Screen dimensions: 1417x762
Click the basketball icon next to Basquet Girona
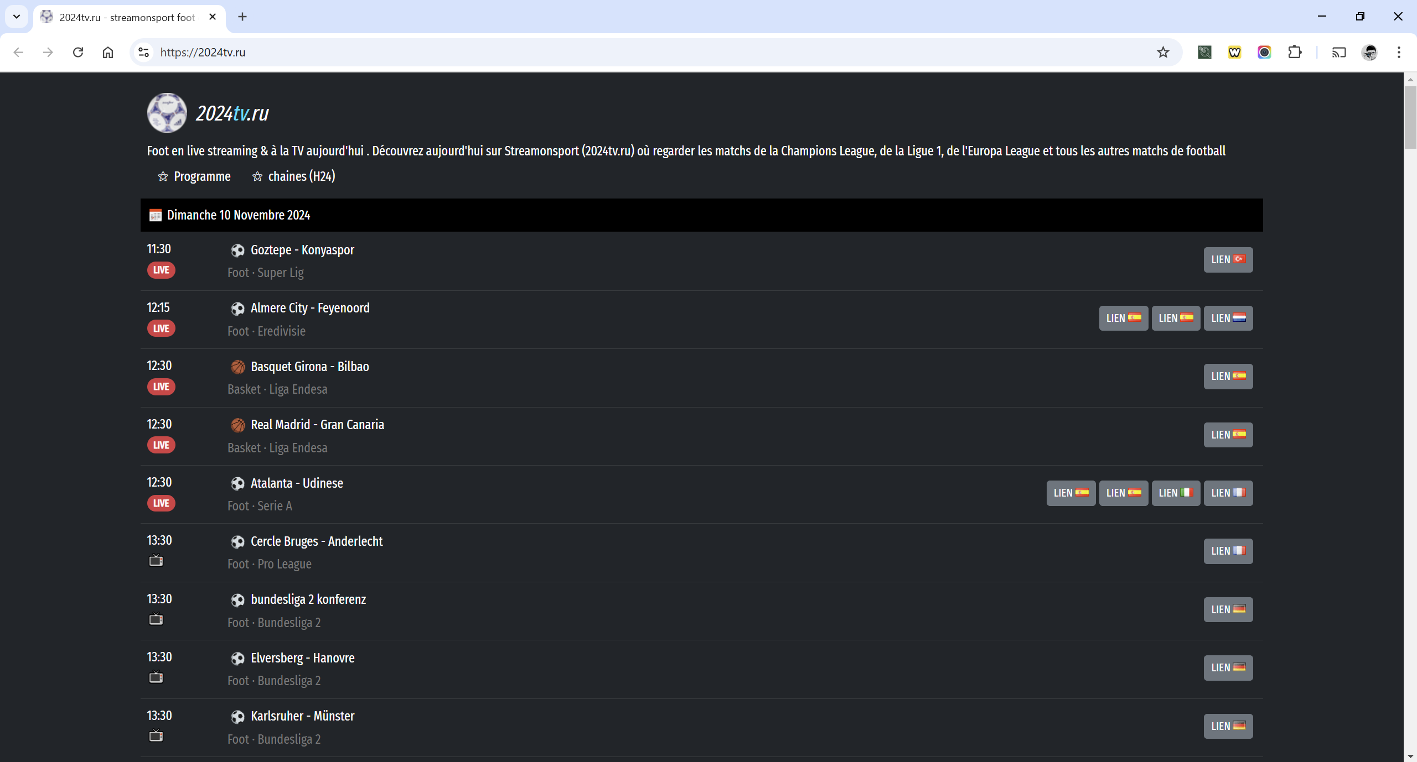[237, 366]
